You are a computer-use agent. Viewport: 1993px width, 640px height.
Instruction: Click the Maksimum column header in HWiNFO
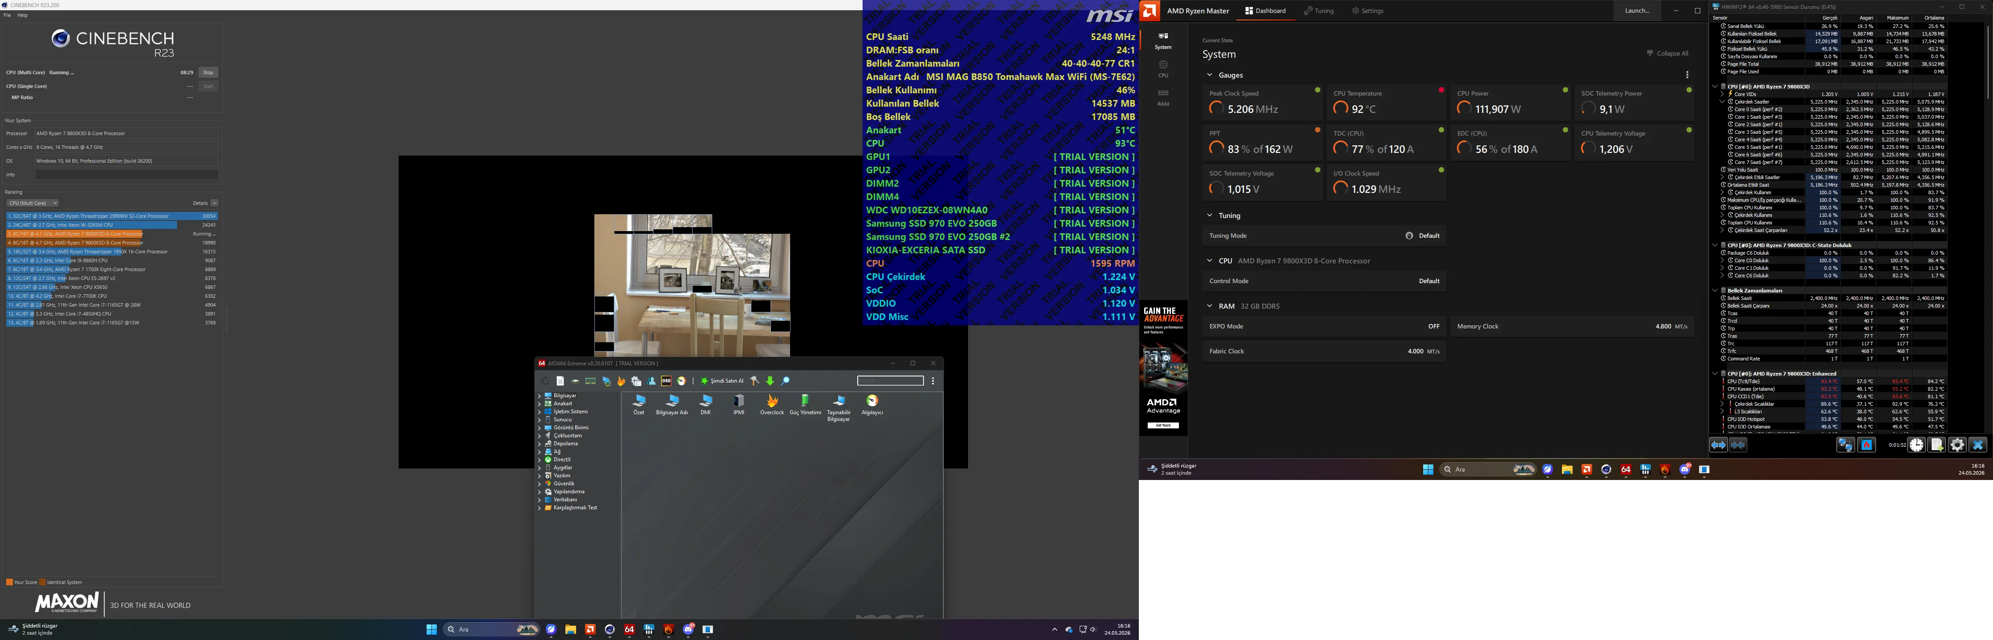(1891, 18)
